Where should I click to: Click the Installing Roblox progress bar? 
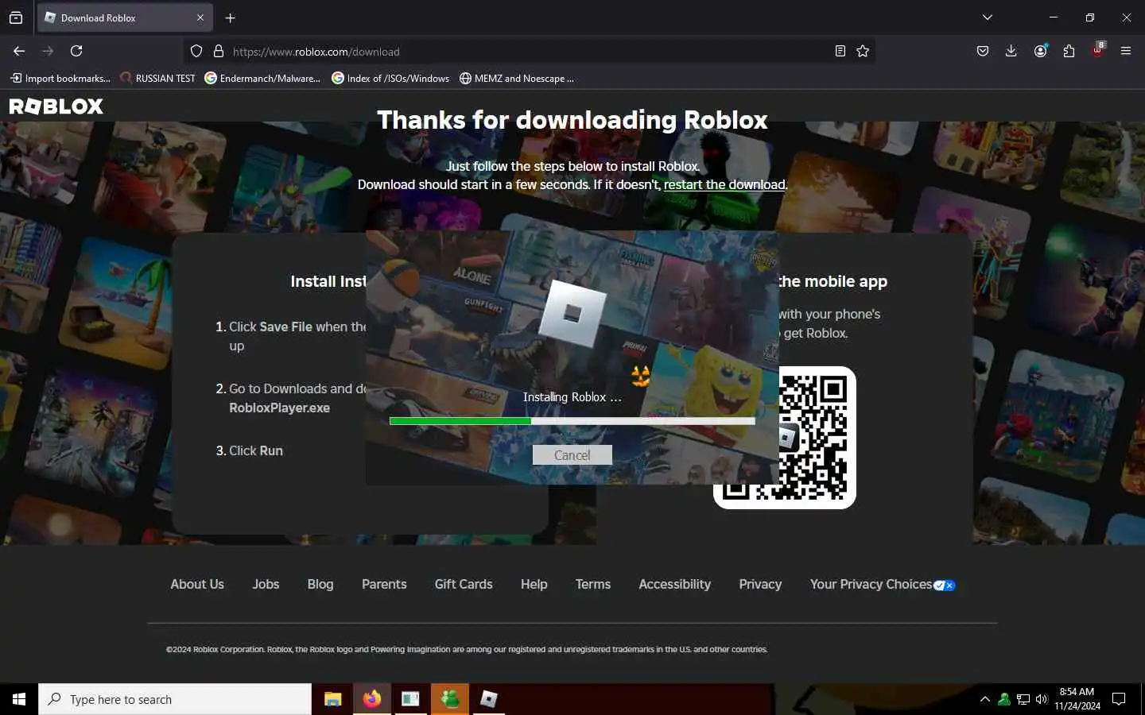(572, 421)
